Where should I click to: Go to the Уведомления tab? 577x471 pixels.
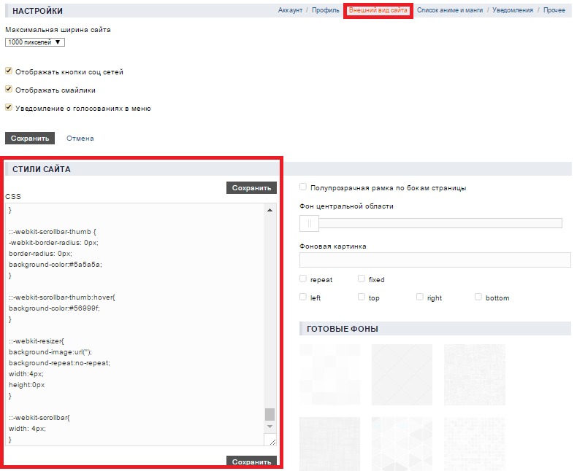tap(513, 10)
